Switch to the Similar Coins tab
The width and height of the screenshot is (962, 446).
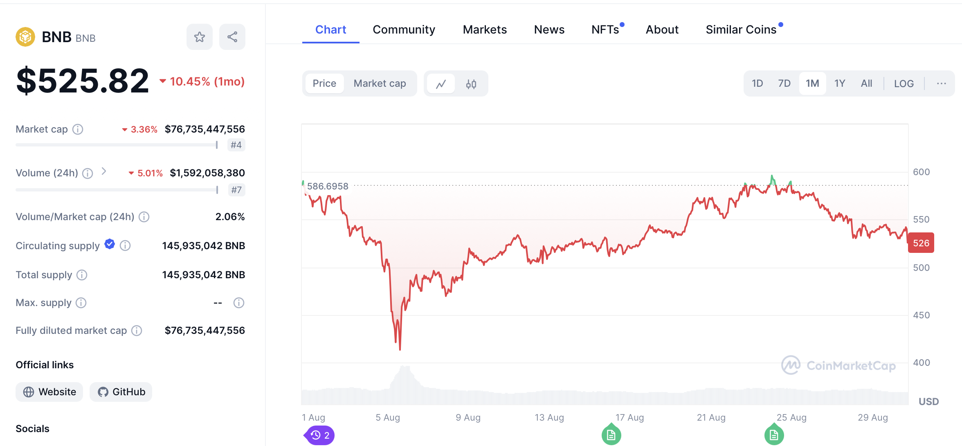click(x=741, y=29)
